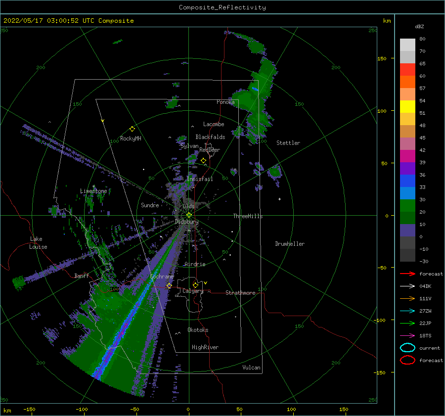The height and width of the screenshot is (416, 445).
Task: Click the Sundre city label
Action: pyautogui.click(x=150, y=205)
